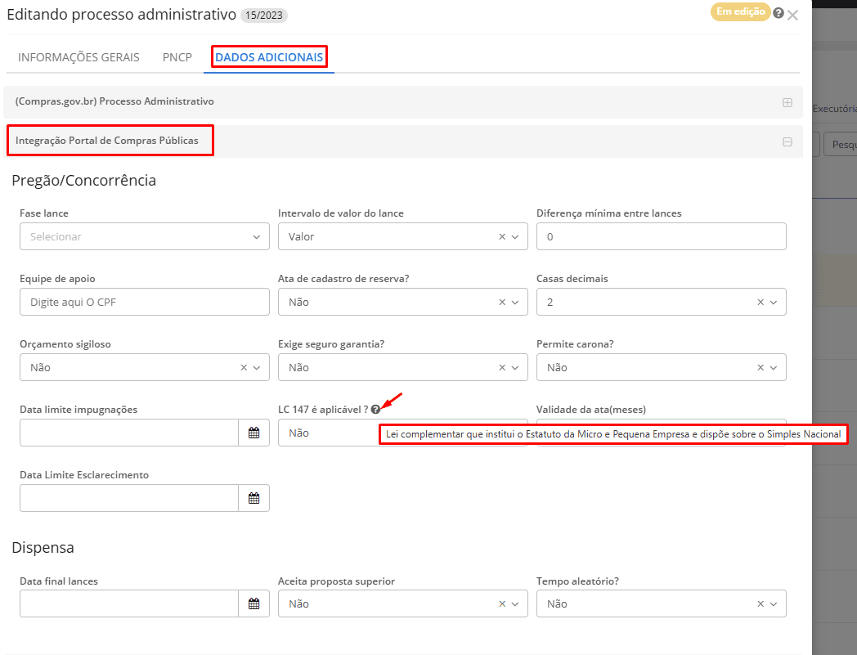Click help icon beside LC 147 é aplicável

[x=375, y=409]
